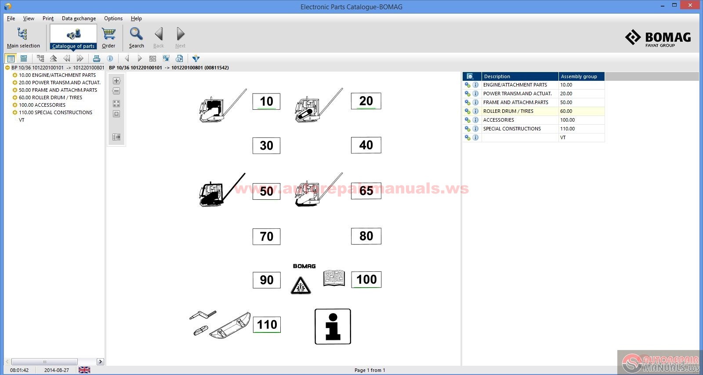
Task: Open Data exchange menu
Action: [x=79, y=18]
